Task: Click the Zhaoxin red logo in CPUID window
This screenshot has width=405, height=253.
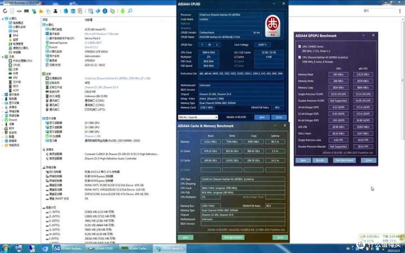Action: (273, 25)
